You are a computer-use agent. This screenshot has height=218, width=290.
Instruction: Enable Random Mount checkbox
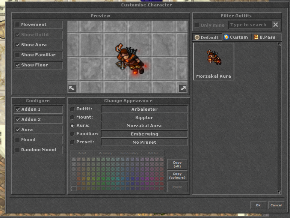[x=18, y=150]
